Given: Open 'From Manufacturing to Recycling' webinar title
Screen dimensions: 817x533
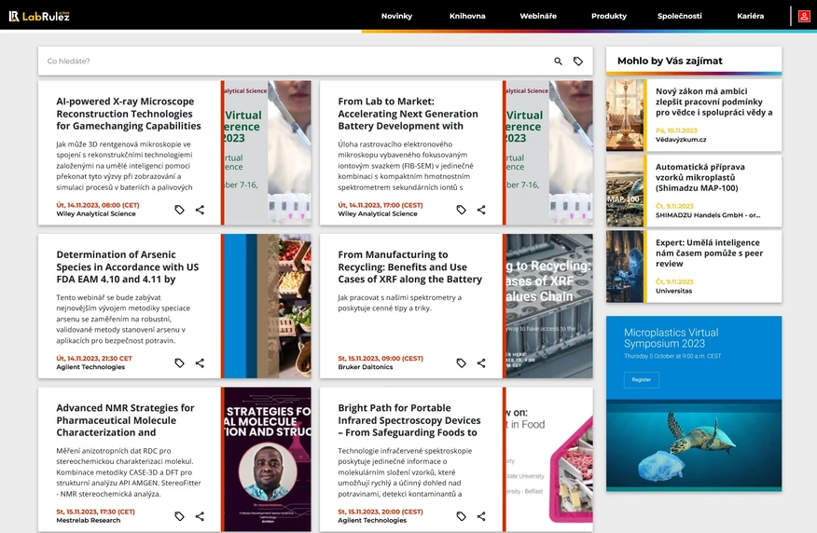Looking at the screenshot, I should pyautogui.click(x=410, y=267).
